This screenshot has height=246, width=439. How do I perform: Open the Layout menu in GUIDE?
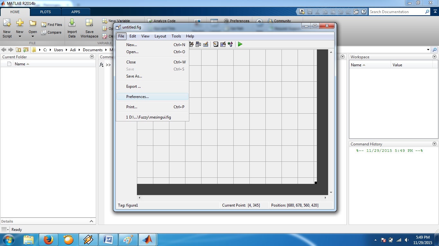[160, 36]
